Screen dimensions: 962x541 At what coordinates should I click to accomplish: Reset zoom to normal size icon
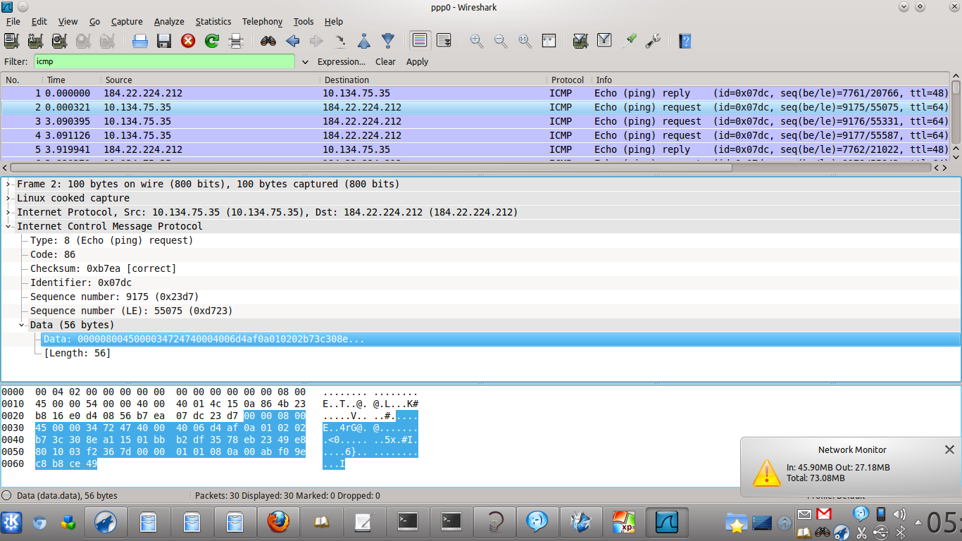525,41
